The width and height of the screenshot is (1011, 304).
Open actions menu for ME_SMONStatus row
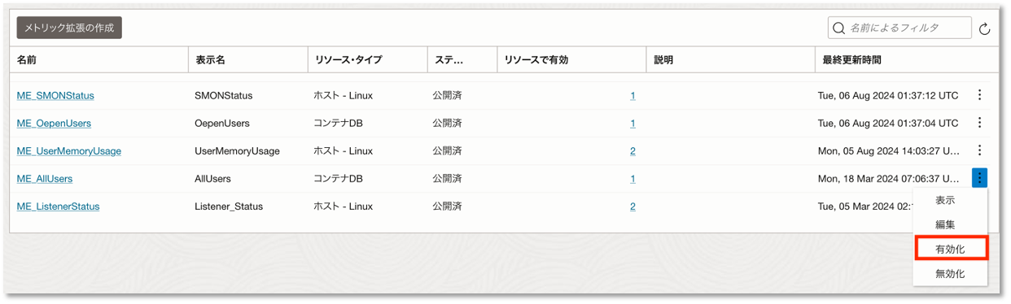(x=979, y=95)
